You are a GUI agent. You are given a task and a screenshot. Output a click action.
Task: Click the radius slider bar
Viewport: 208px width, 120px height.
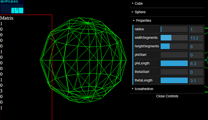(174, 29)
